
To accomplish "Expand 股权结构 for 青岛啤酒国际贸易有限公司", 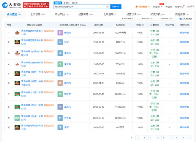I will click(49, 40).
